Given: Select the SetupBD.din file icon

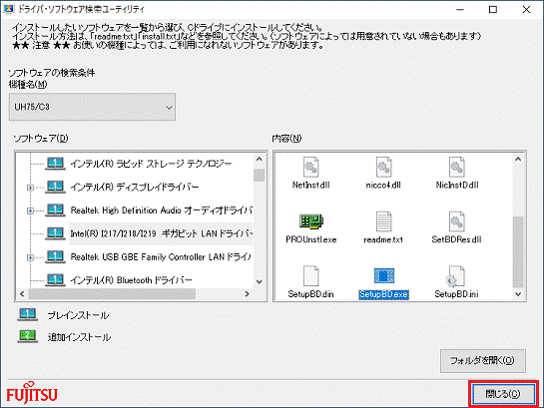Looking at the screenshot, I should [x=310, y=276].
